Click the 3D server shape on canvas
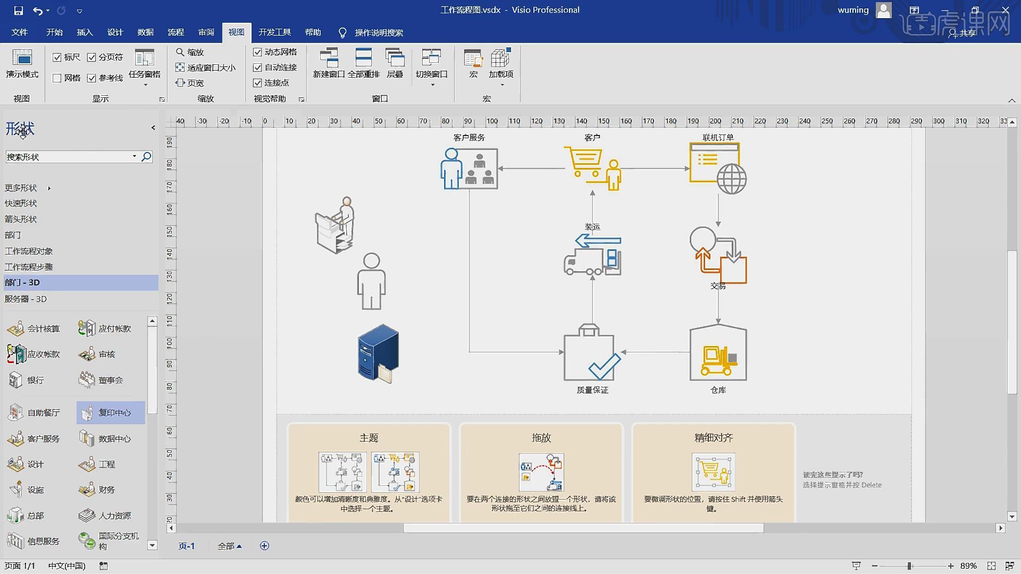 tap(378, 353)
